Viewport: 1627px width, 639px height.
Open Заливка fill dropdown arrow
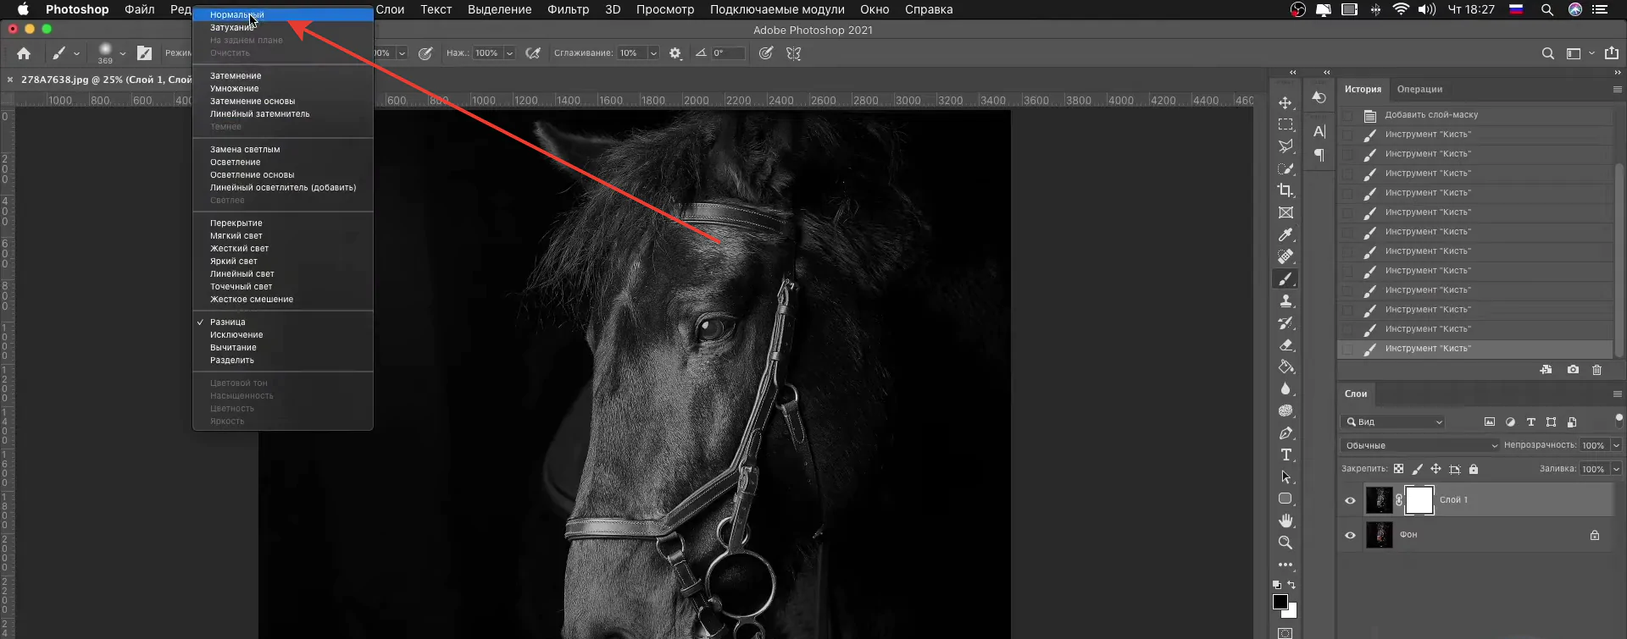pyautogui.click(x=1616, y=469)
